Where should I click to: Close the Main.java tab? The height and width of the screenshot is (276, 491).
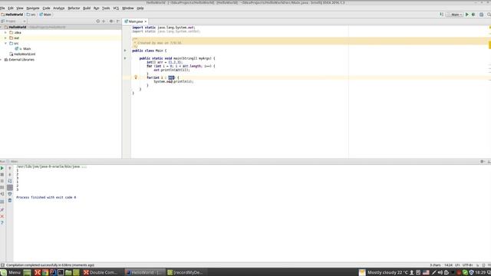(145, 21)
